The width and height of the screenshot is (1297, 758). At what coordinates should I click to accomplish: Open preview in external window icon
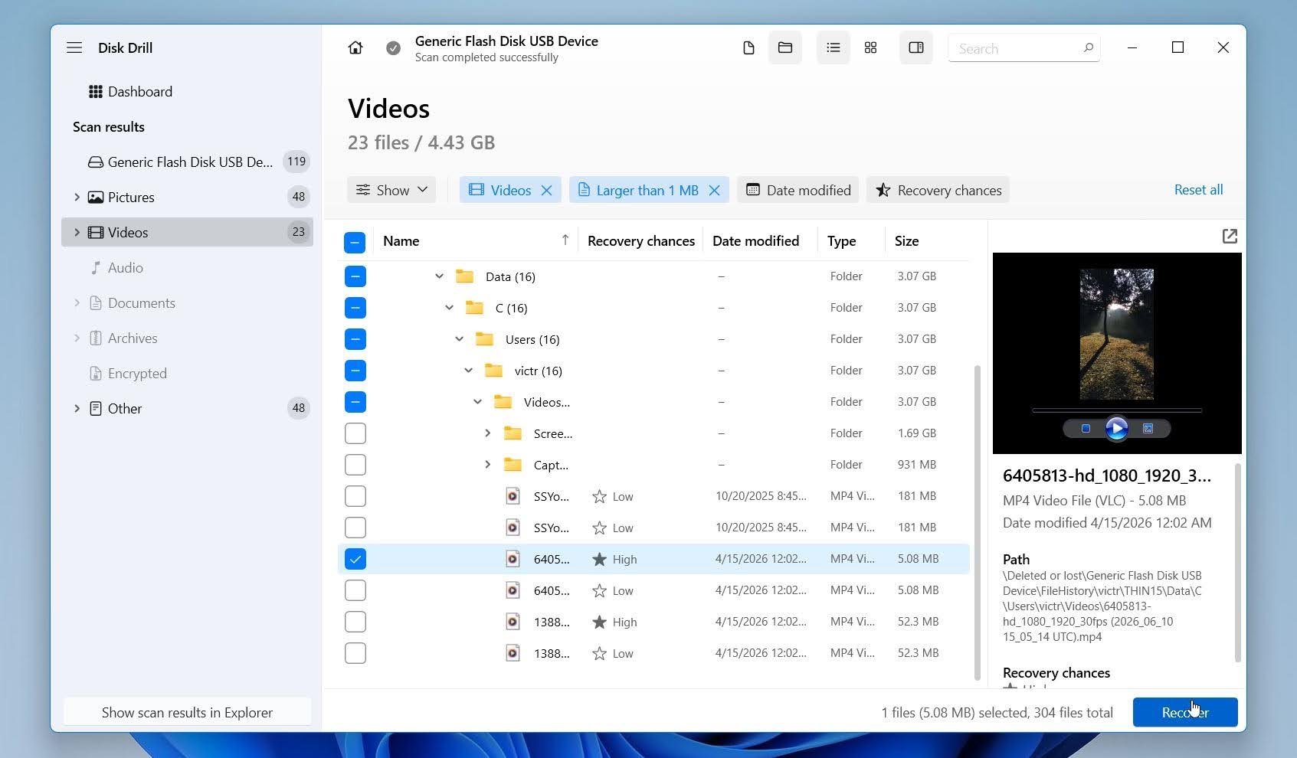click(1230, 237)
